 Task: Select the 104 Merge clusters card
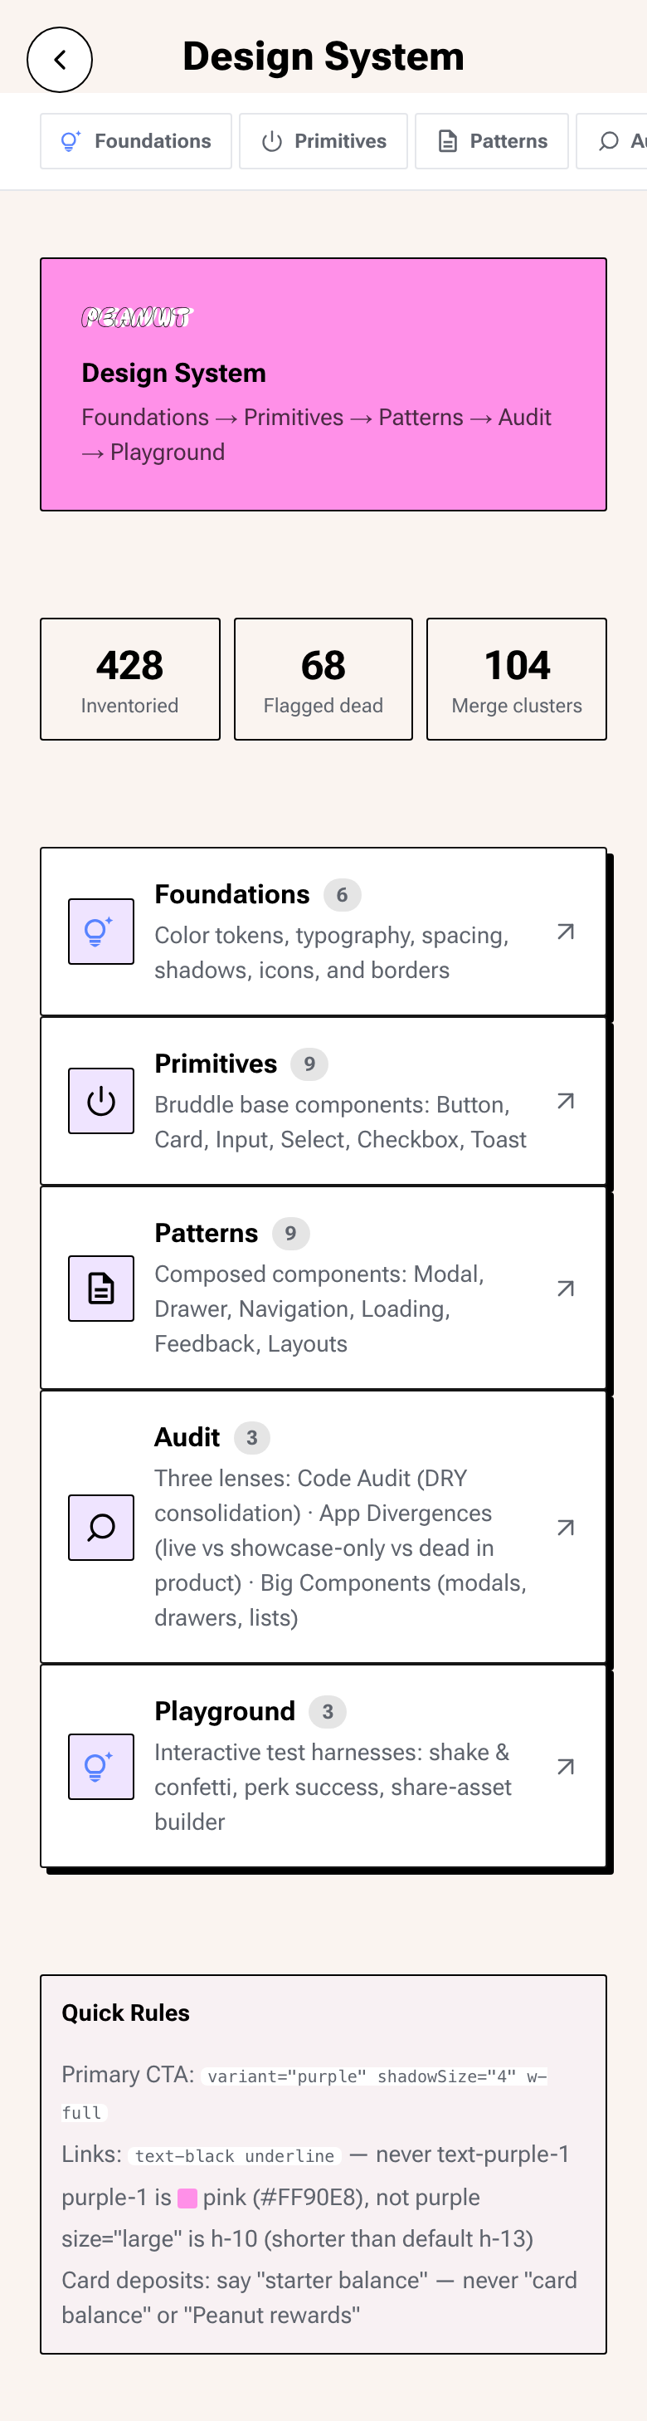click(x=517, y=678)
